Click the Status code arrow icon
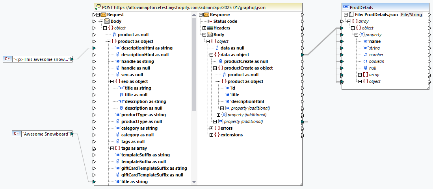This screenshot has width=433, height=189. [210, 21]
